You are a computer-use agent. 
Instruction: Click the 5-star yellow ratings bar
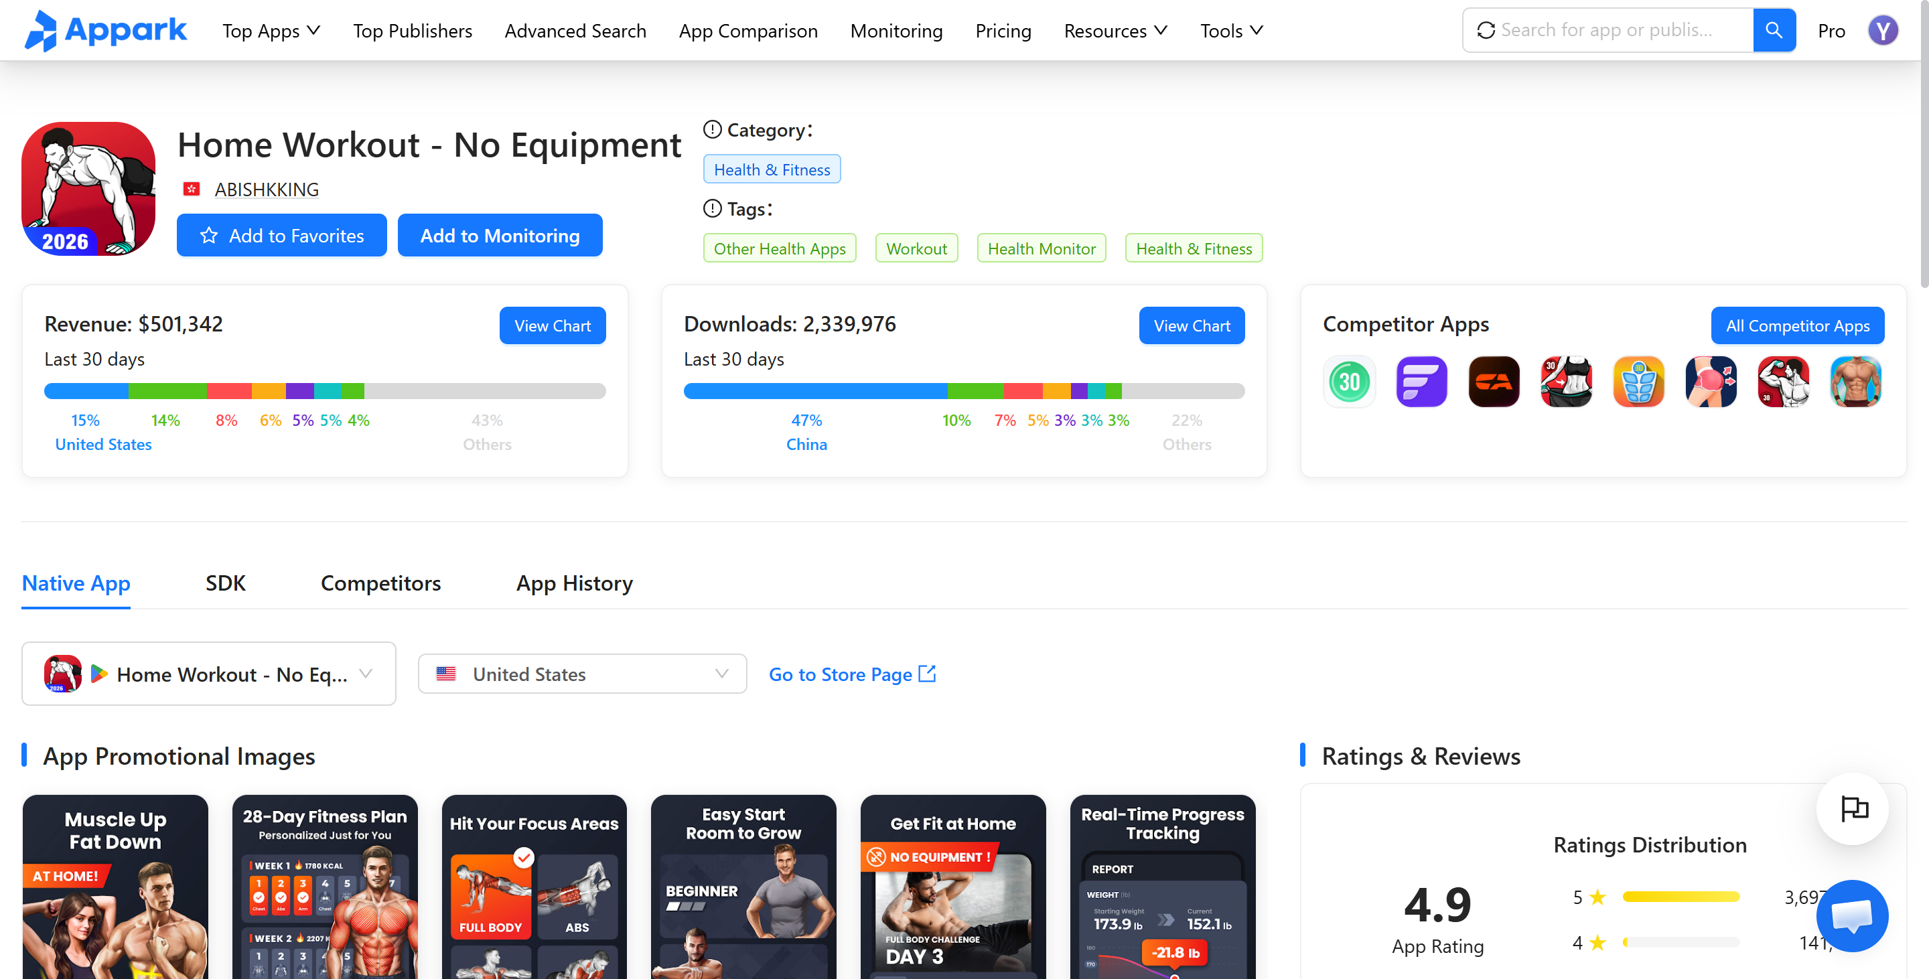click(1681, 897)
